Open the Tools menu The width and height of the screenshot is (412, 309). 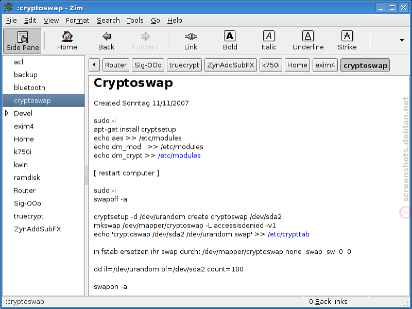(135, 21)
